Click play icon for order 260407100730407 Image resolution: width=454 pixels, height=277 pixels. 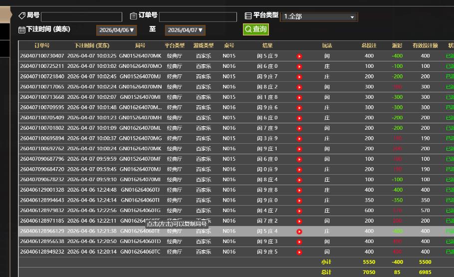[x=299, y=56]
